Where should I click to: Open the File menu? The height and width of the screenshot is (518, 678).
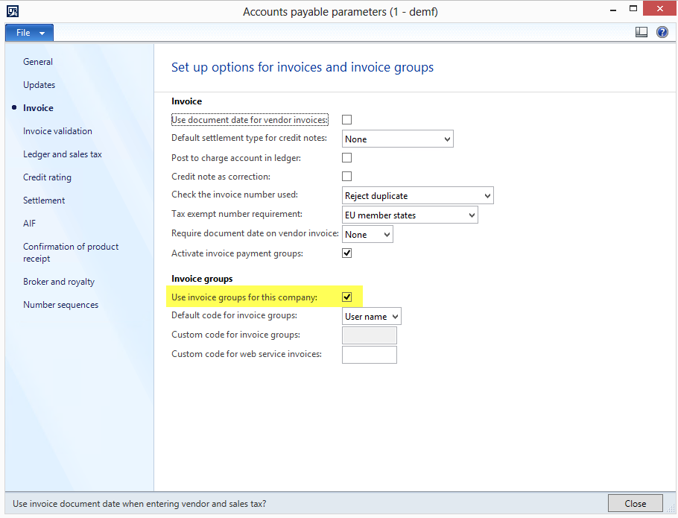(29, 33)
